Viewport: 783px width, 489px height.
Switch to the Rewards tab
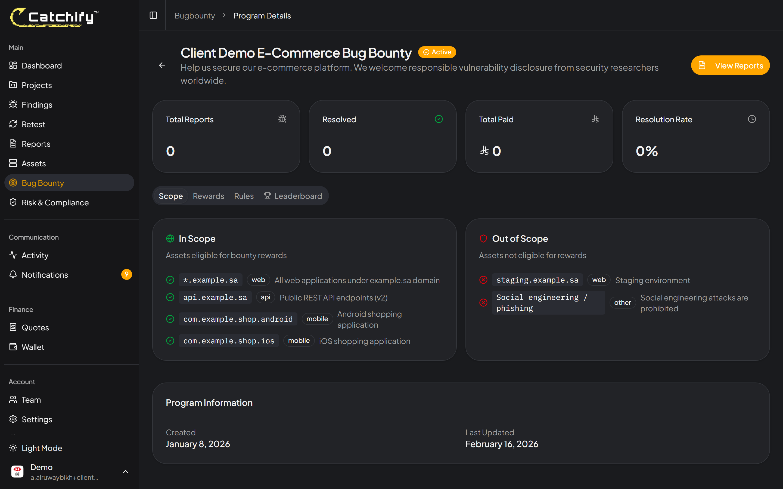(208, 196)
